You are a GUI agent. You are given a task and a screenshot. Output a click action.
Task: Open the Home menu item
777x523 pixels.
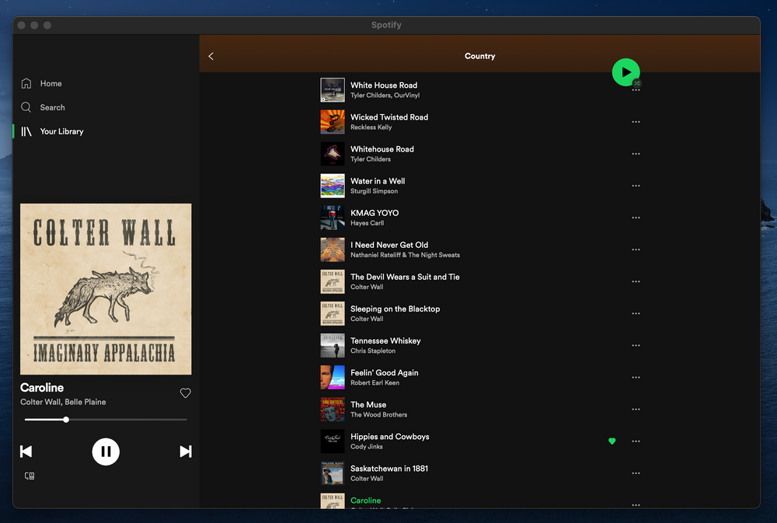click(51, 83)
